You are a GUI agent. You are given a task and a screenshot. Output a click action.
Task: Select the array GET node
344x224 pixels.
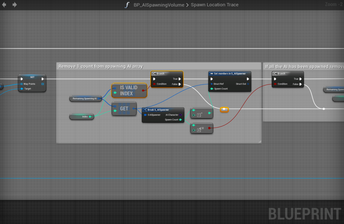coord(124,108)
